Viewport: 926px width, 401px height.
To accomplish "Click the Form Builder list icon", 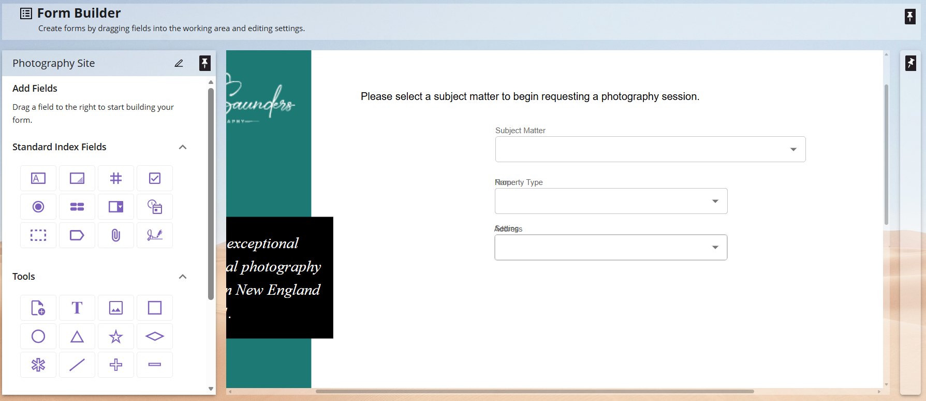I will tap(26, 13).
